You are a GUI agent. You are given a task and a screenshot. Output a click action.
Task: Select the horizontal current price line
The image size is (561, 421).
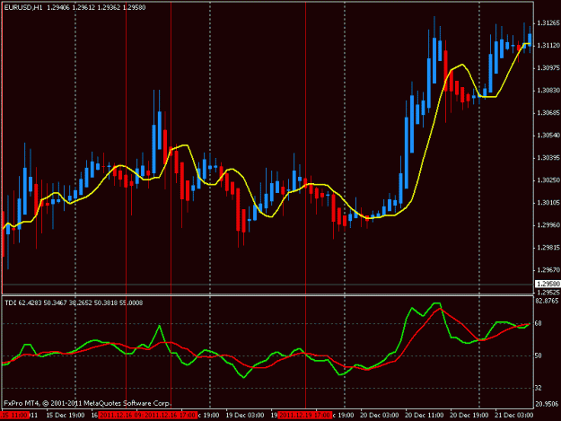267,285
